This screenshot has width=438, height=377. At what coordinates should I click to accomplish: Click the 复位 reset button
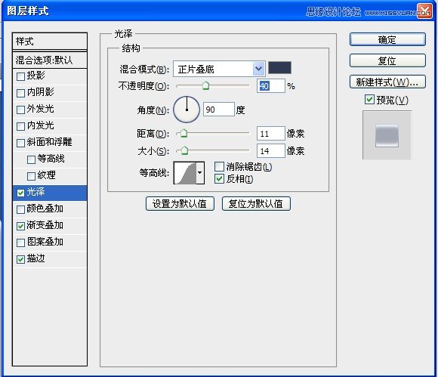pyautogui.click(x=387, y=60)
